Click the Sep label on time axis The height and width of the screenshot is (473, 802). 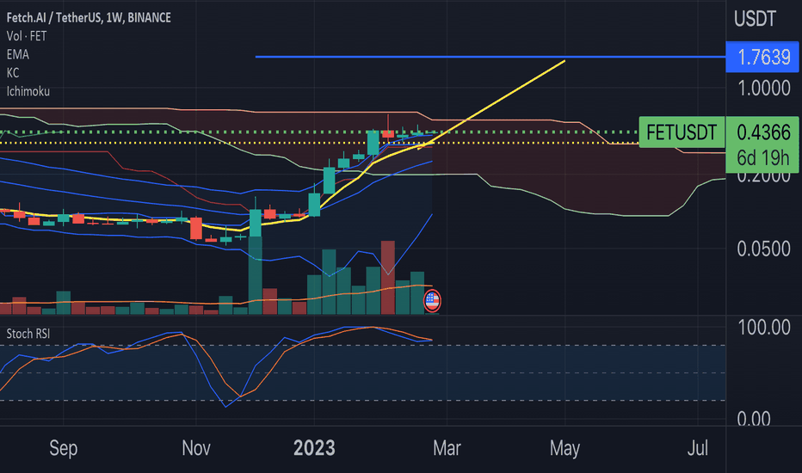click(64, 448)
